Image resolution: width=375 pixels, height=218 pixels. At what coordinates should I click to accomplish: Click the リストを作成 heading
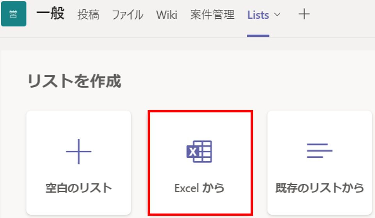coord(74,81)
